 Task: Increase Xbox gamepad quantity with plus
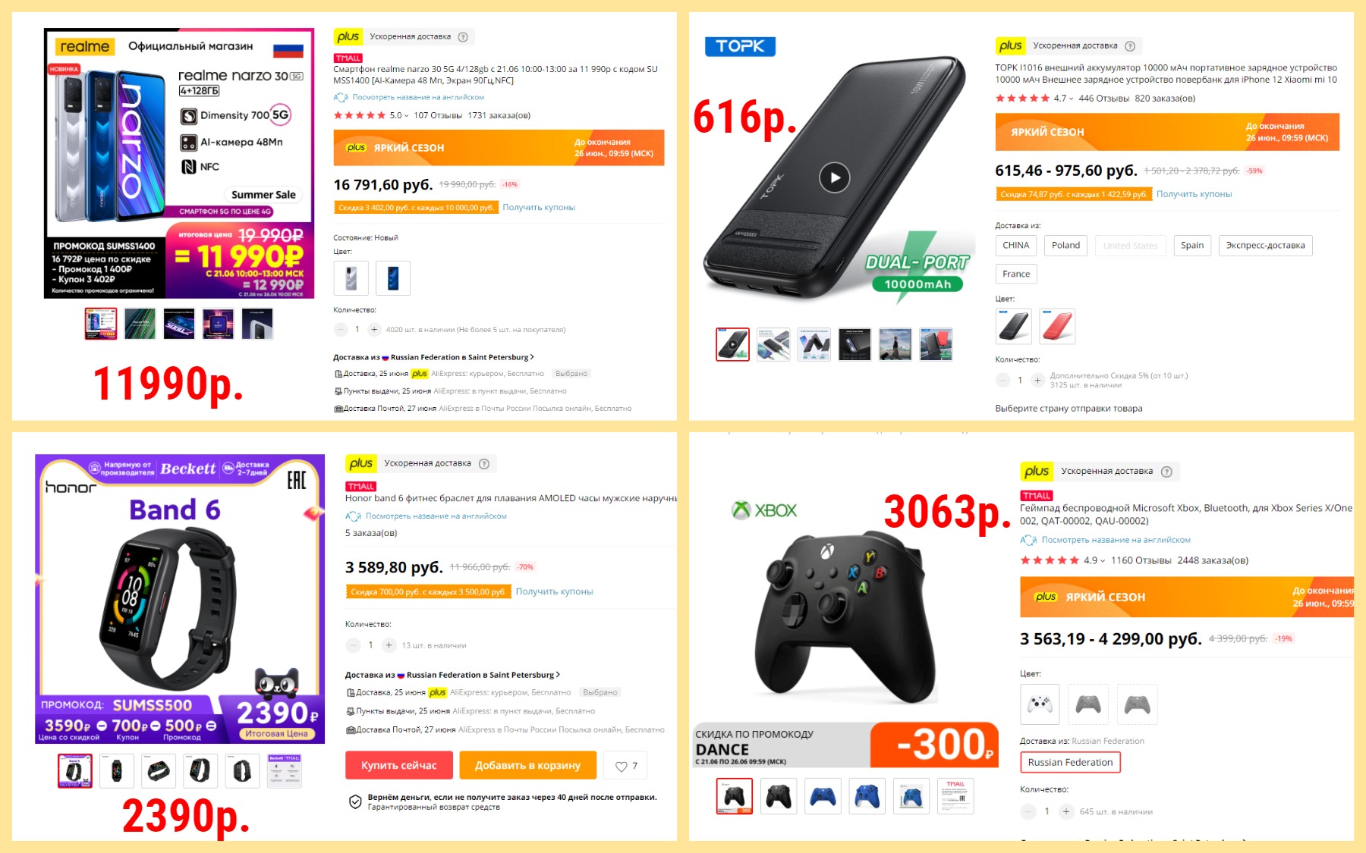[x=1066, y=811]
